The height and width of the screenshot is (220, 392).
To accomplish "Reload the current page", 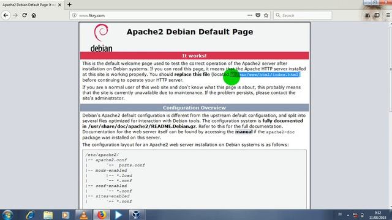I will 24,15.
